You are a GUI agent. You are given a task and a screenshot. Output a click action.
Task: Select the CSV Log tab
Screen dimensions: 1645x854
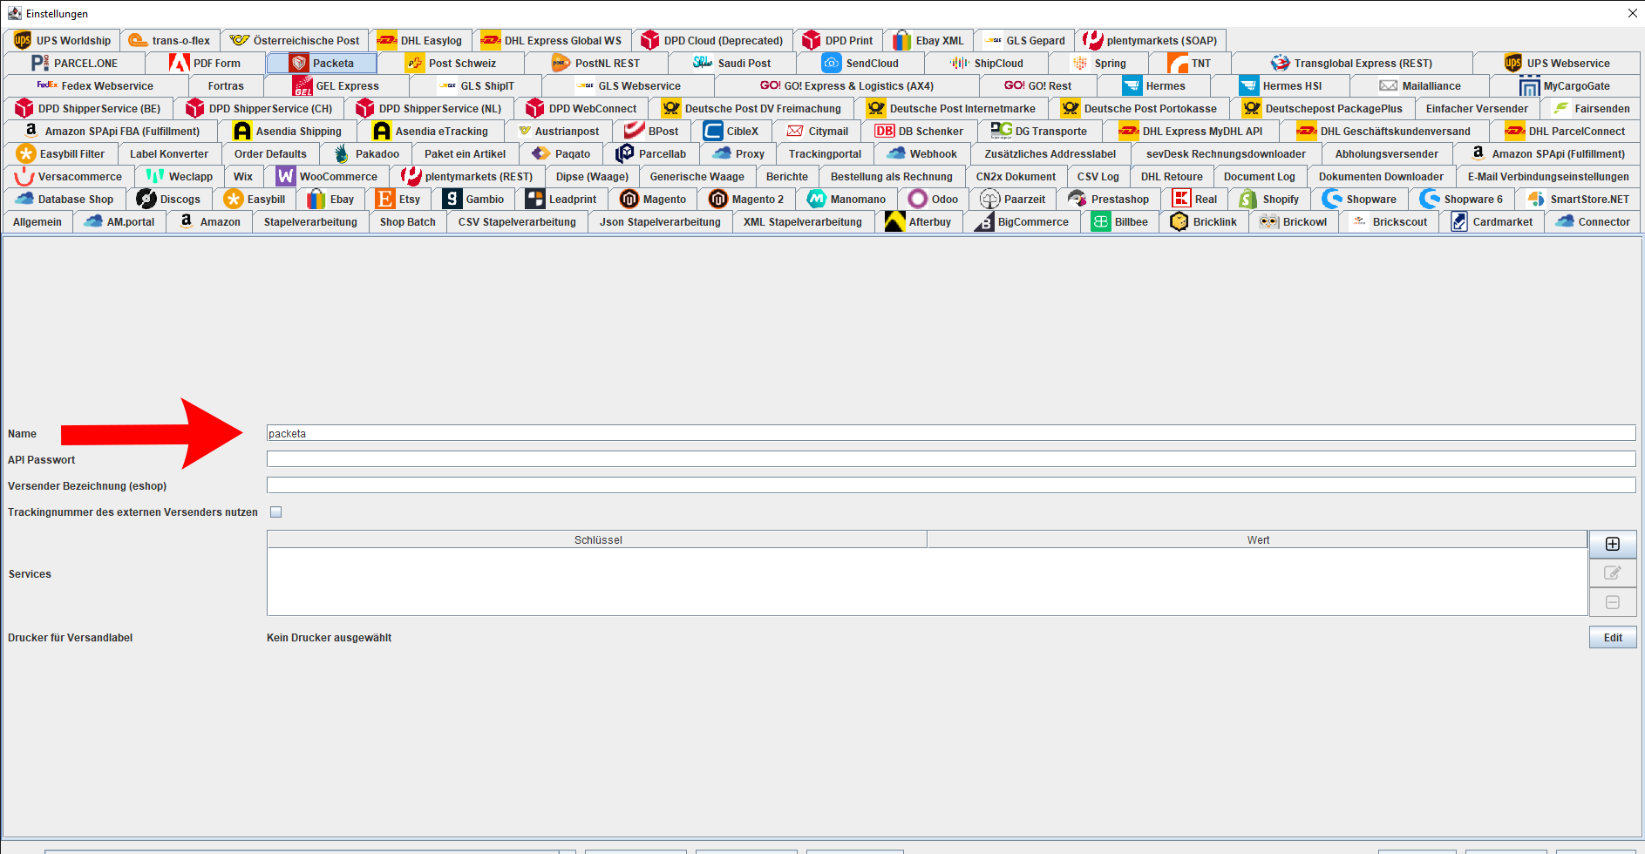point(1098,176)
